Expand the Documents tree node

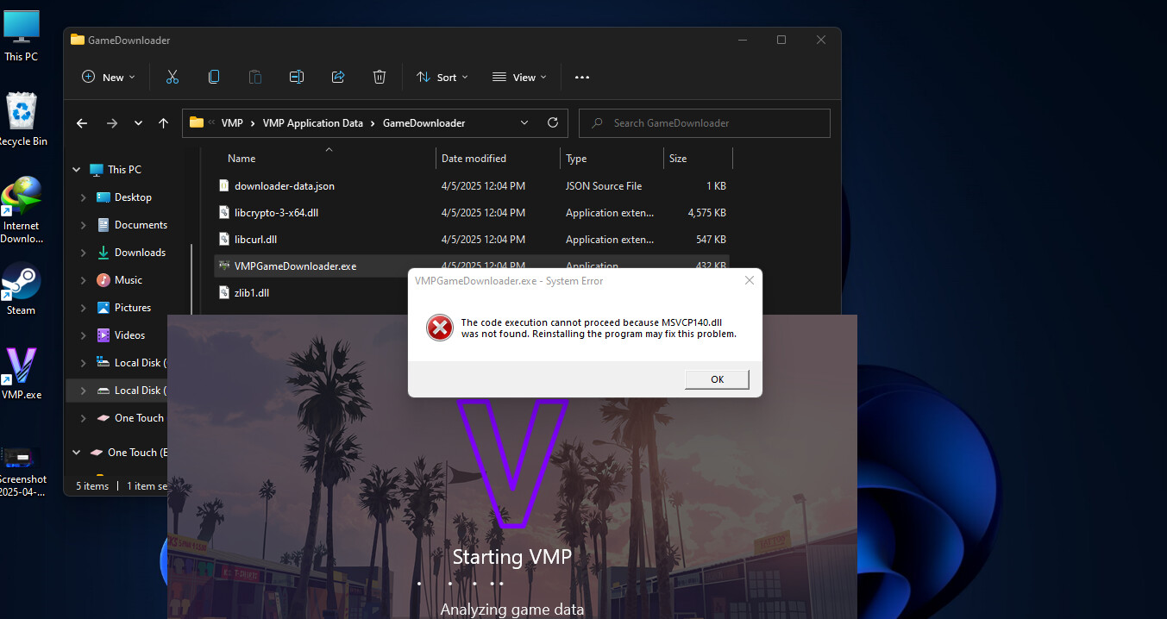pyautogui.click(x=84, y=225)
